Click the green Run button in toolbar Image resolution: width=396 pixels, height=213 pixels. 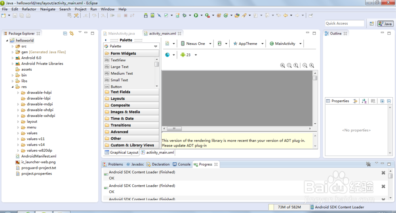196,15
